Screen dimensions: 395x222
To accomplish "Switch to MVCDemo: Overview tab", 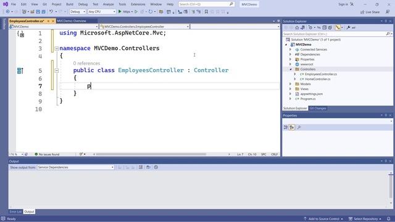I will tap(72, 21).
